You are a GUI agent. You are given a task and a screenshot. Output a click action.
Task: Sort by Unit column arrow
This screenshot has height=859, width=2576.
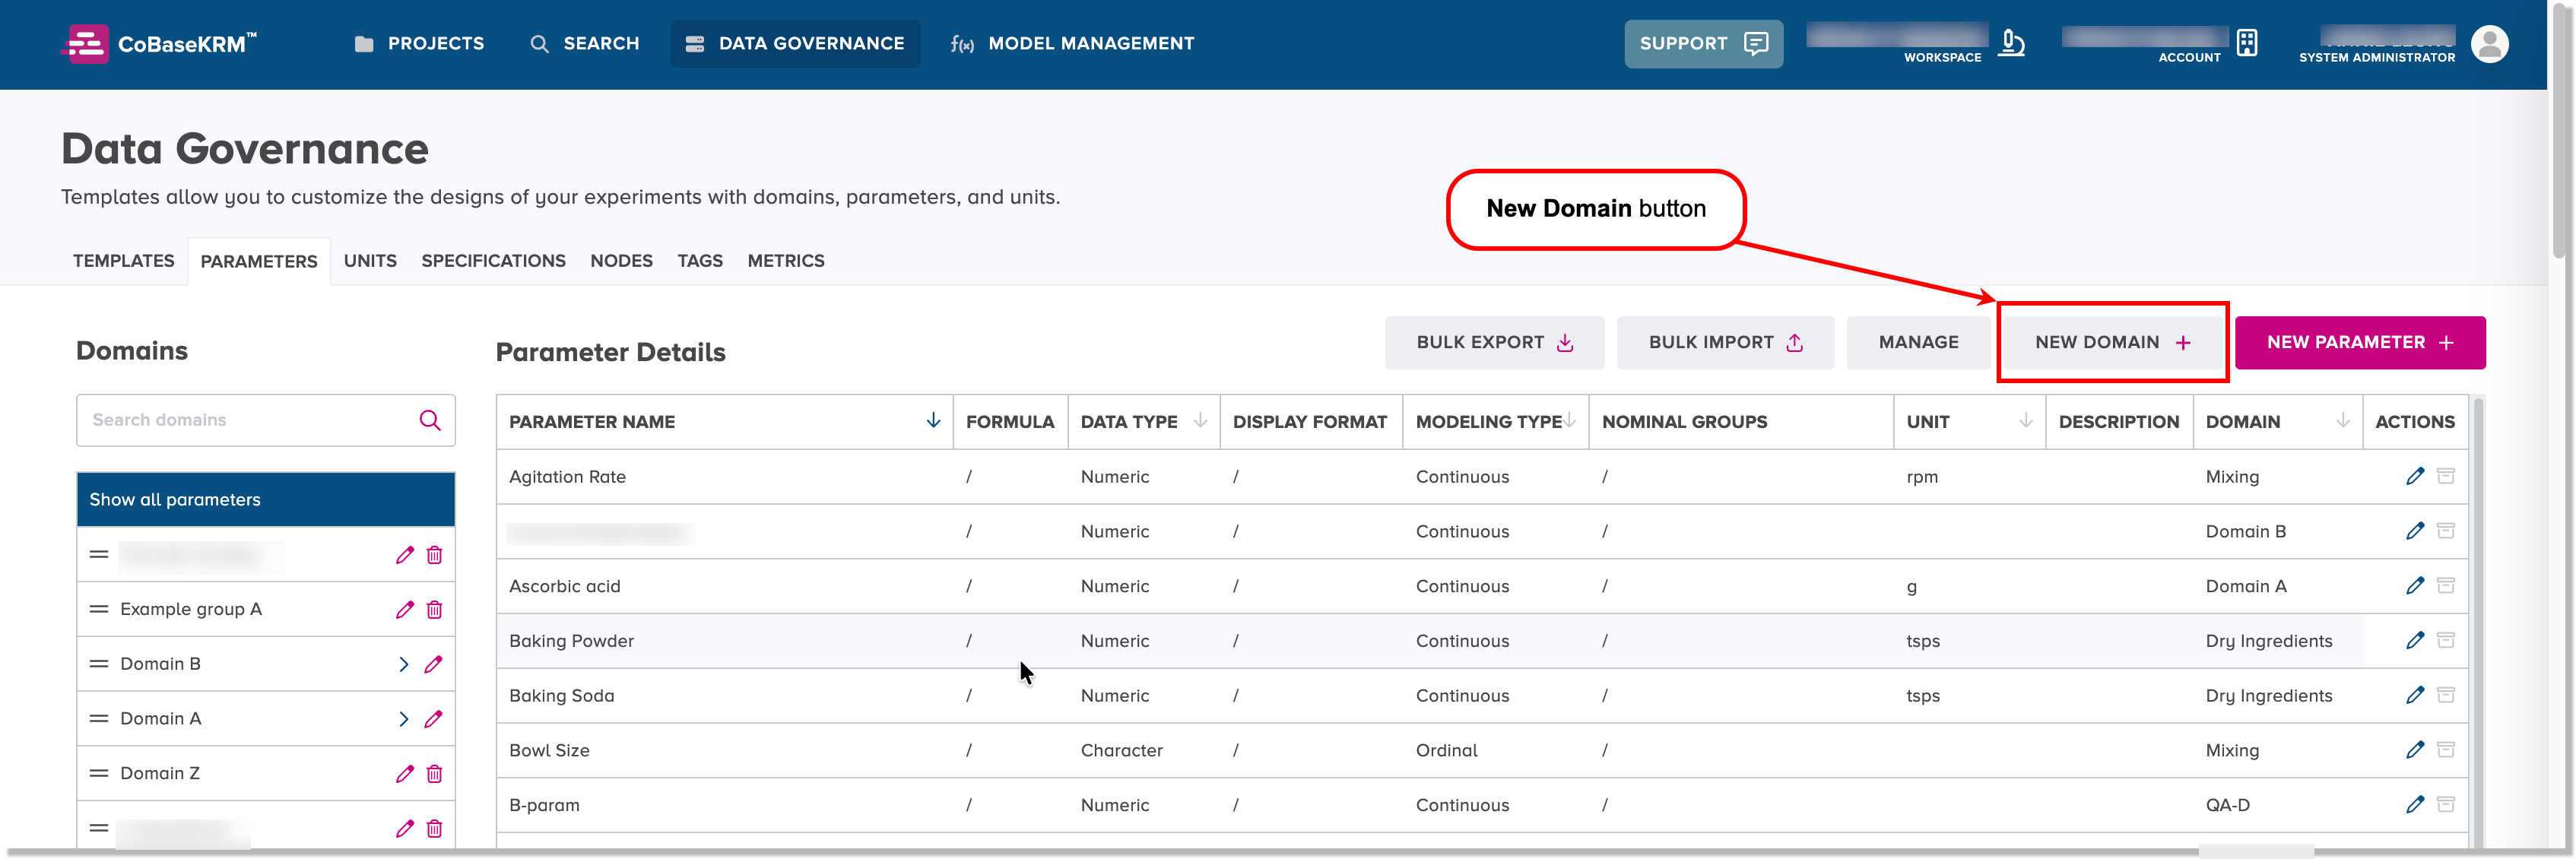tap(2025, 420)
